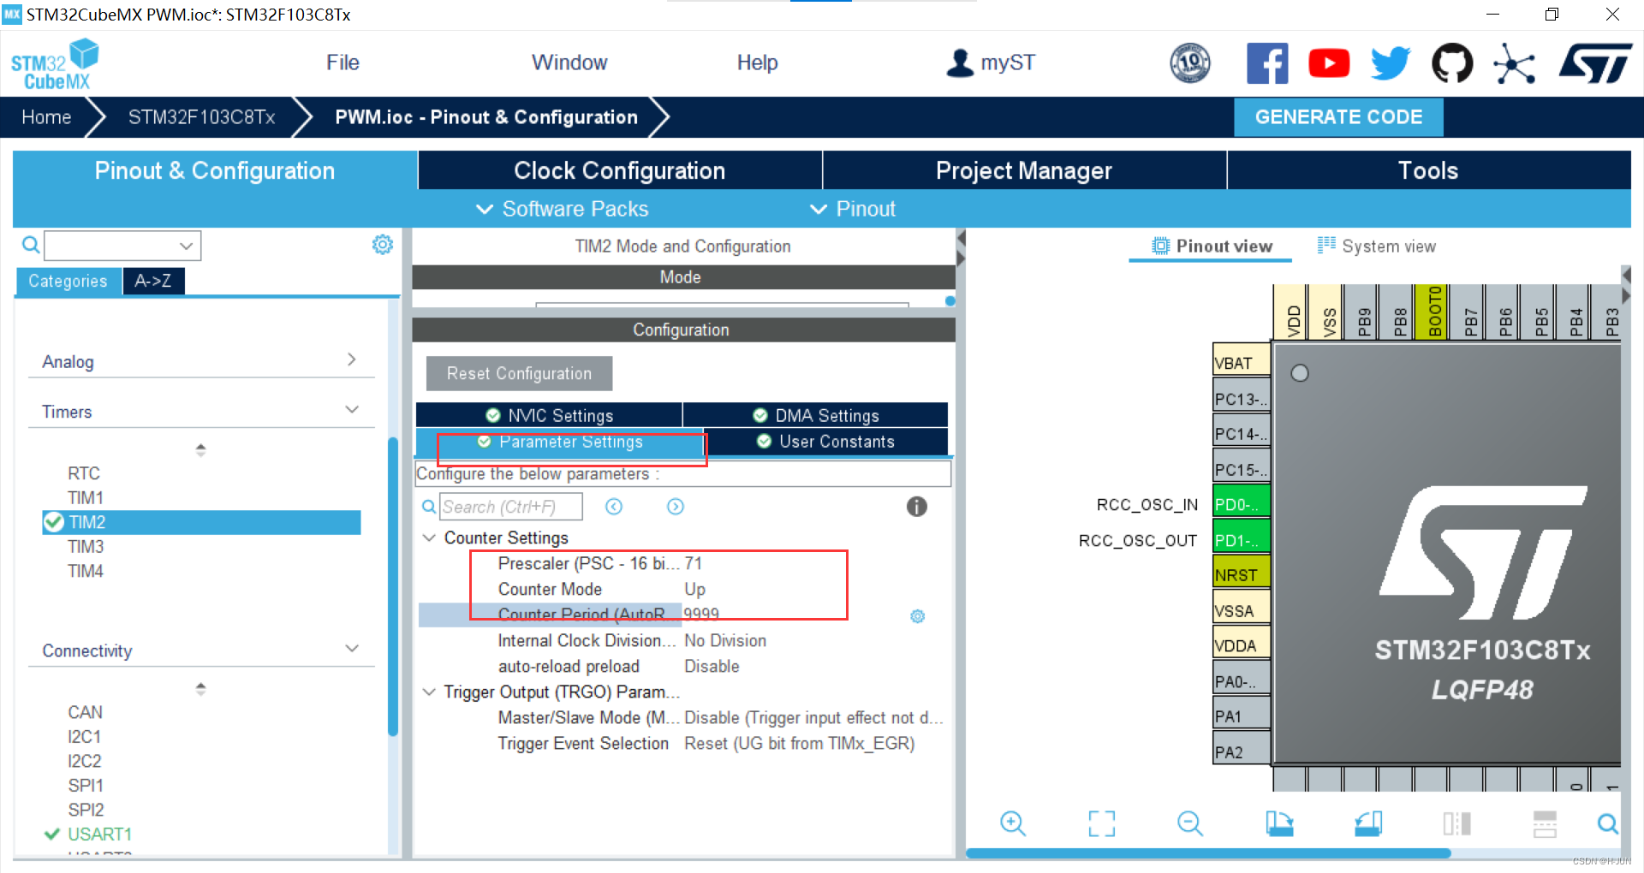The height and width of the screenshot is (873, 1644).
Task: Click the NRST pin on chip
Action: (x=1241, y=574)
